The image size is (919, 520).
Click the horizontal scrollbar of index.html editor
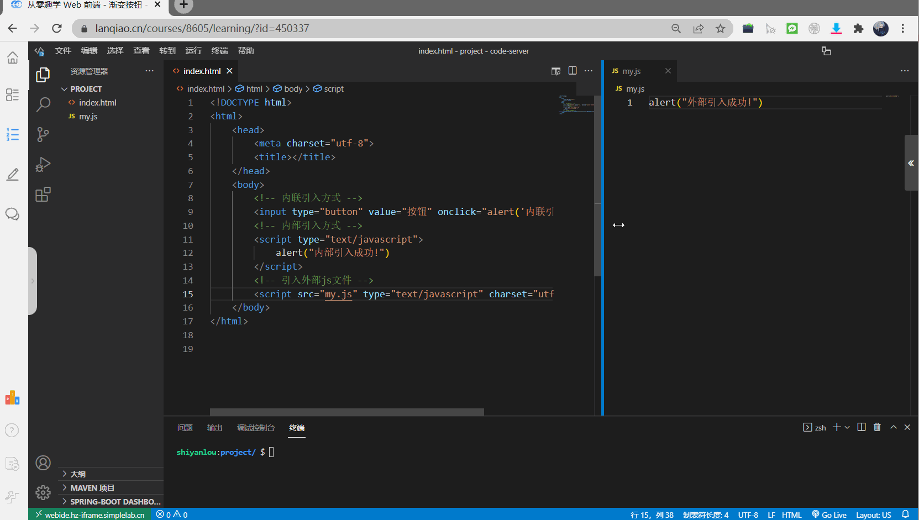[x=347, y=412]
